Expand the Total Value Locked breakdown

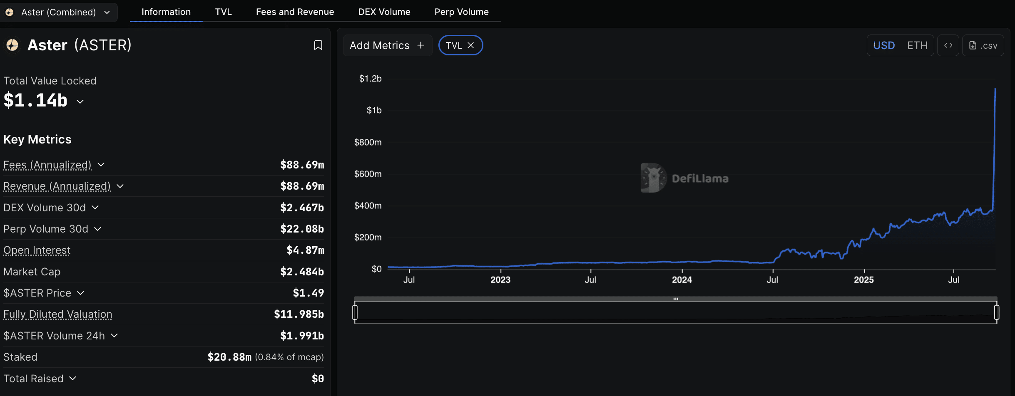point(80,101)
